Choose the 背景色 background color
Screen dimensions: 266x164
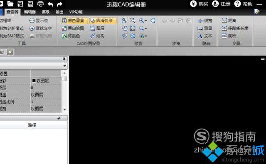click(71, 36)
